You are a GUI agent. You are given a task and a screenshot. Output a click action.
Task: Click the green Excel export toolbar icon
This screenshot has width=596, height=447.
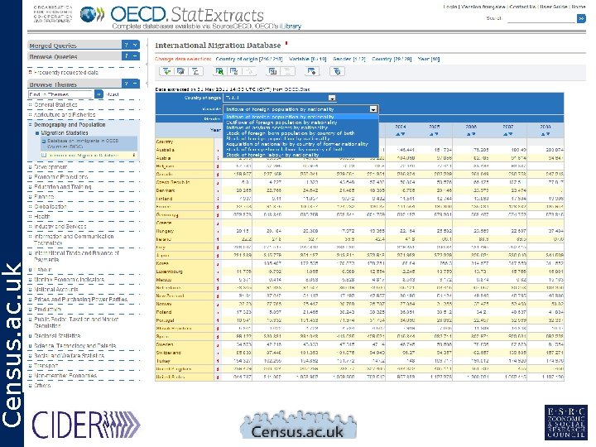coord(219,71)
